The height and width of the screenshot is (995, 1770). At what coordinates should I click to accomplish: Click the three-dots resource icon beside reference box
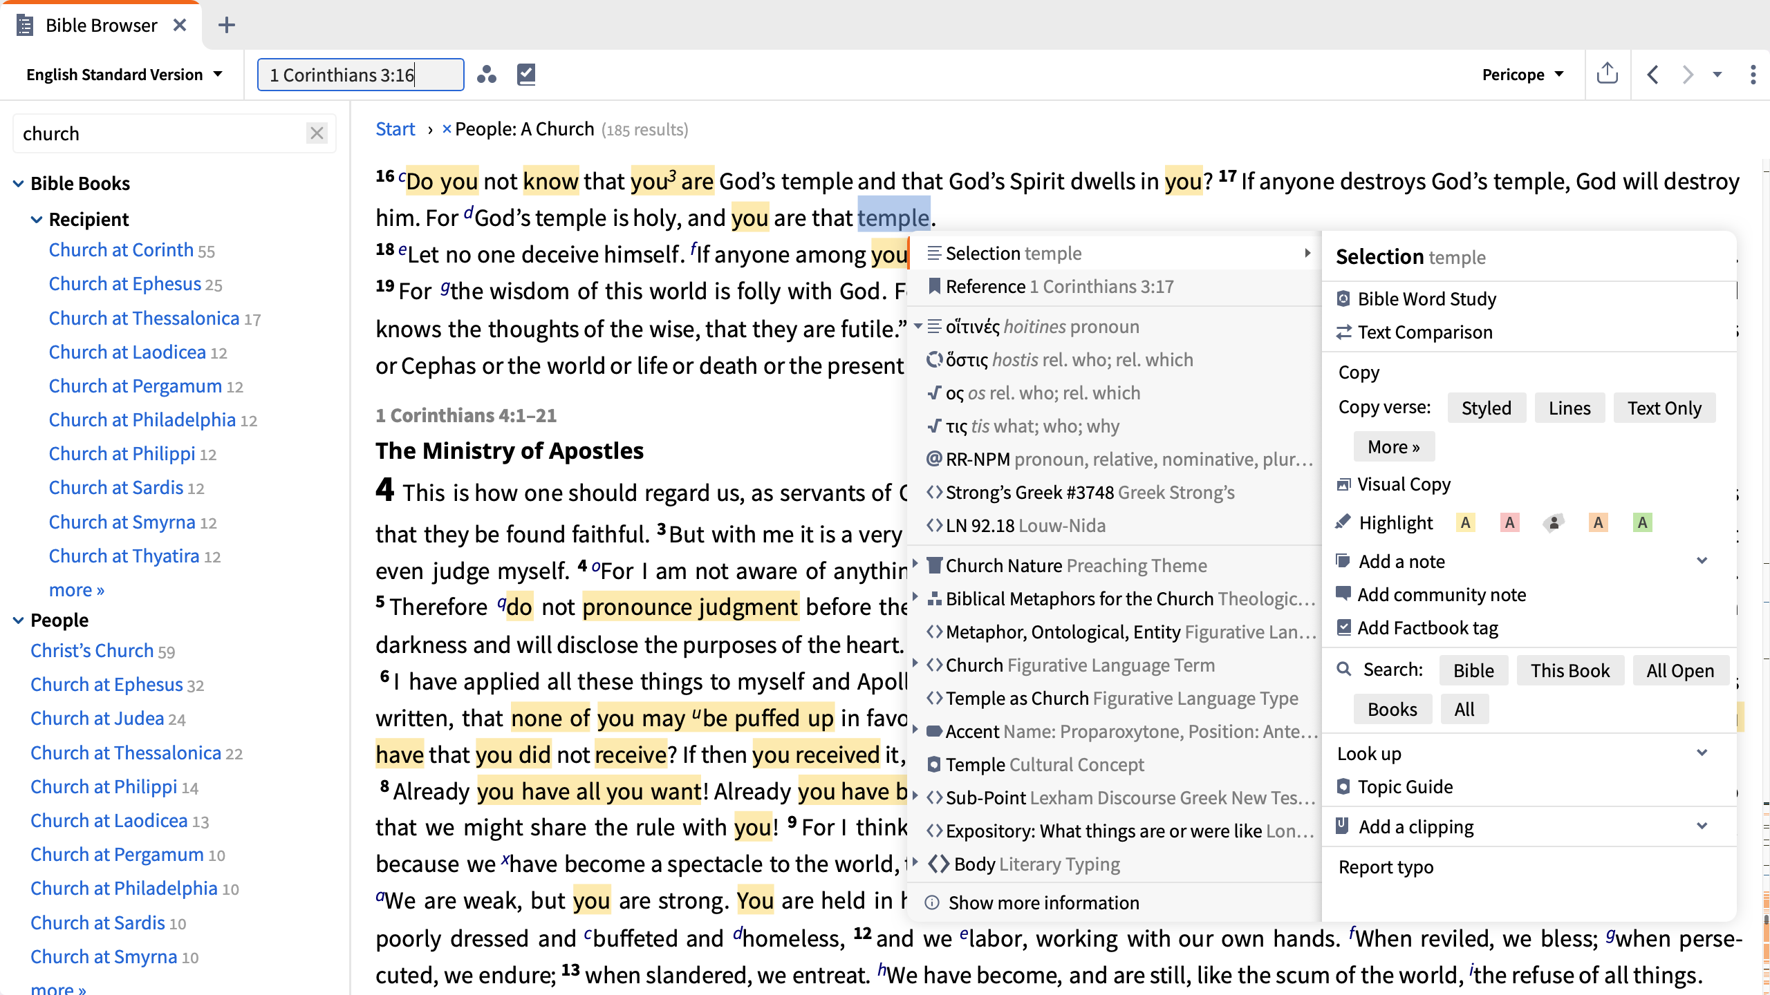[x=487, y=75]
